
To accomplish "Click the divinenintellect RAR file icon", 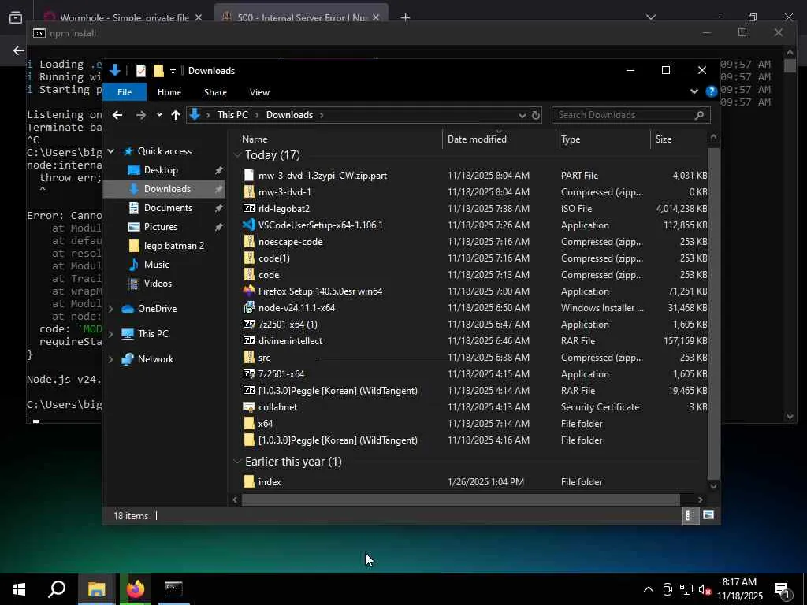I will click(249, 340).
